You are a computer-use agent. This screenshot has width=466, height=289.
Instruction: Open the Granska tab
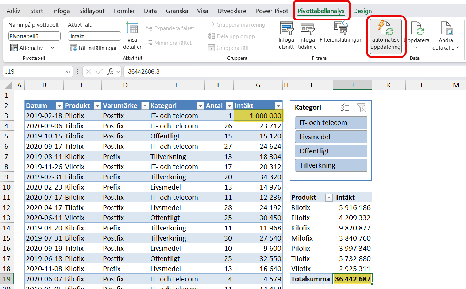pyautogui.click(x=177, y=11)
